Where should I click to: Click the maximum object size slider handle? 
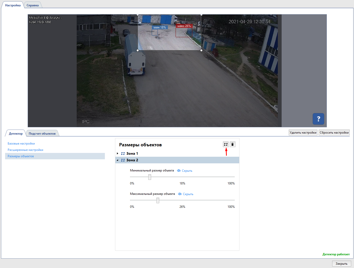[158, 200]
